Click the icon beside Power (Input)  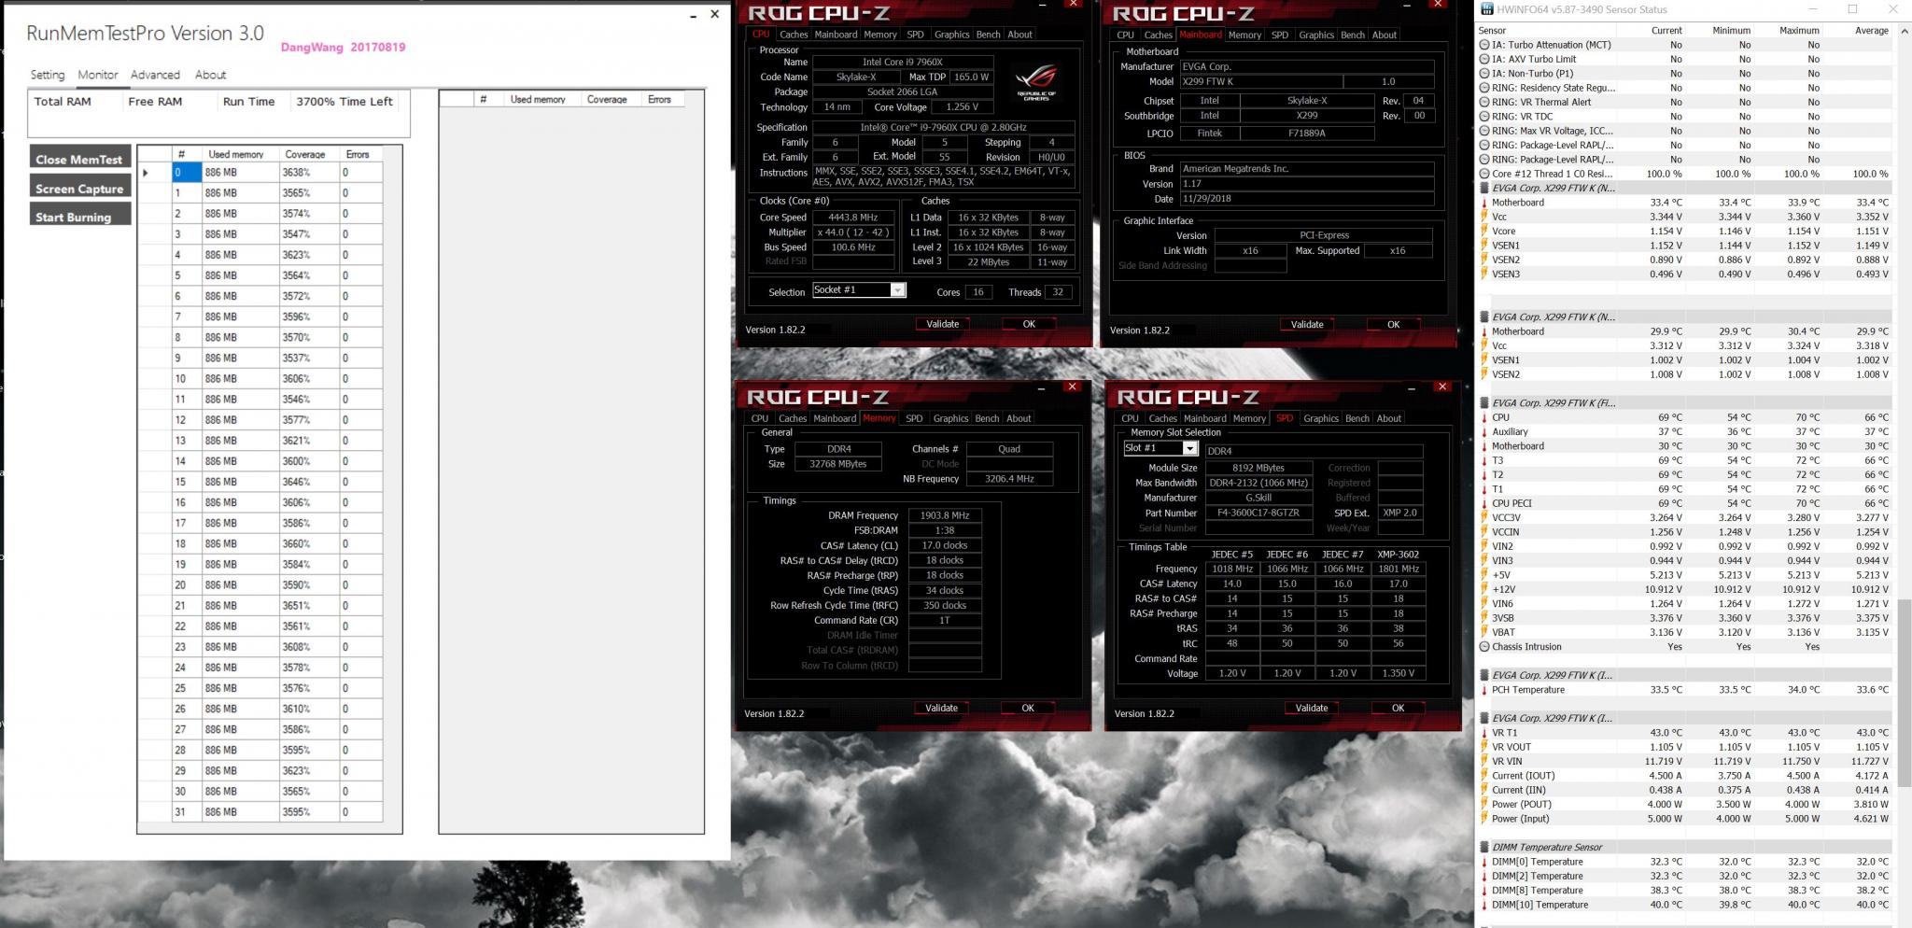[1484, 819]
